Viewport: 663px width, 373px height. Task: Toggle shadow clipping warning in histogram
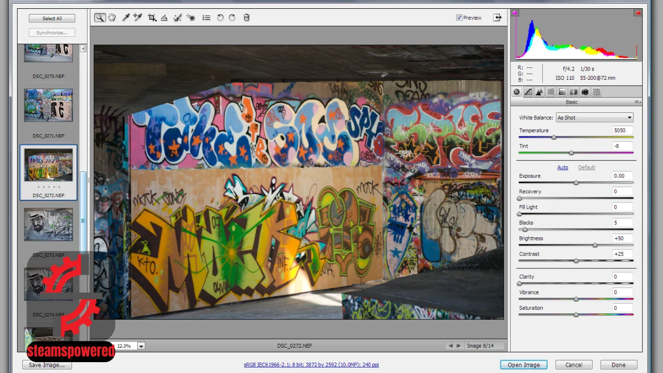point(514,12)
